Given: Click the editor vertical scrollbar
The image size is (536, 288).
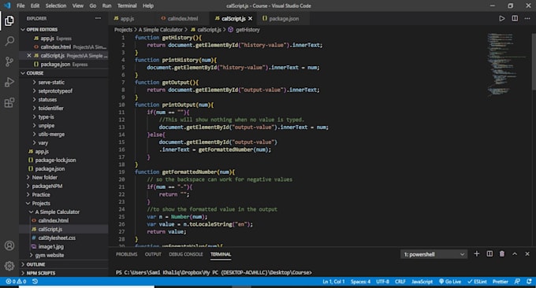Looking at the screenshot, I should pos(534,61).
